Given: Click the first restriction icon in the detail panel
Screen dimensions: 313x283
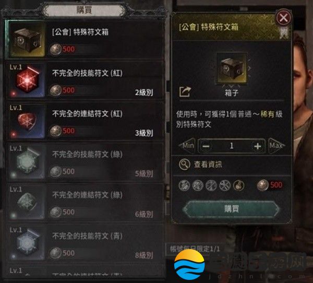Looking at the screenshot, I should [x=184, y=185].
